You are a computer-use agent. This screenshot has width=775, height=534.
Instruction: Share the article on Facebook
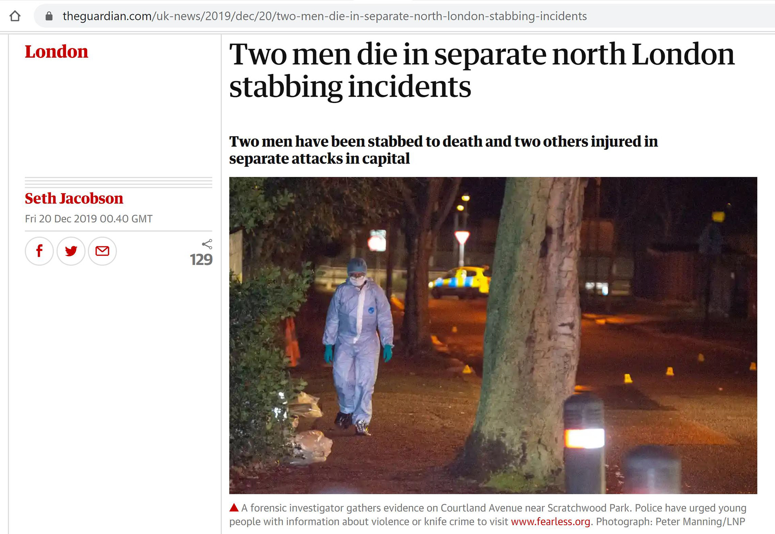click(x=39, y=251)
